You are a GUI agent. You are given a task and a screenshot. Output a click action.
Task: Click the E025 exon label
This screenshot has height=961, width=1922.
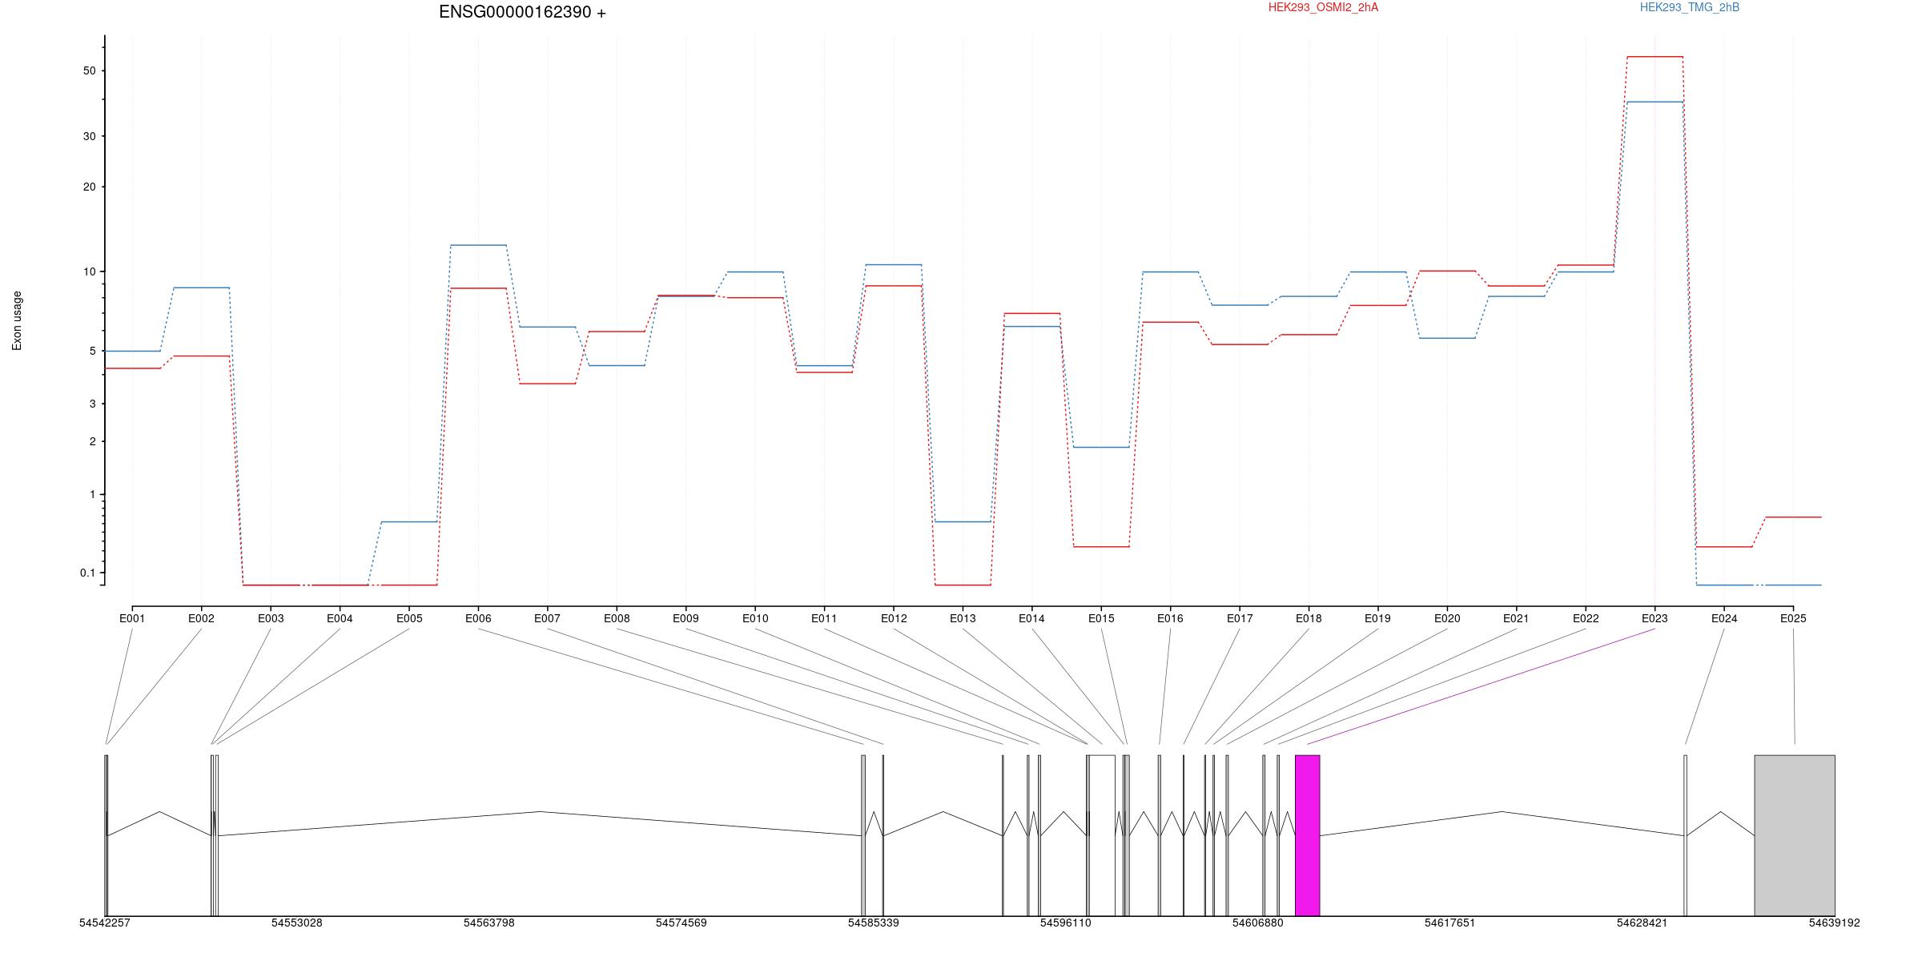pos(1793,618)
